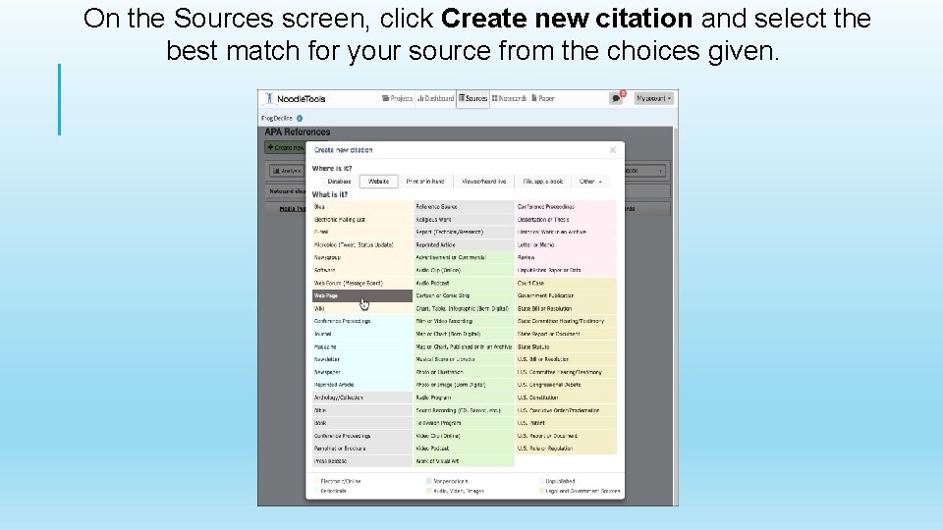Choose Database under Where is it
The height and width of the screenshot is (530, 943).
339,182
